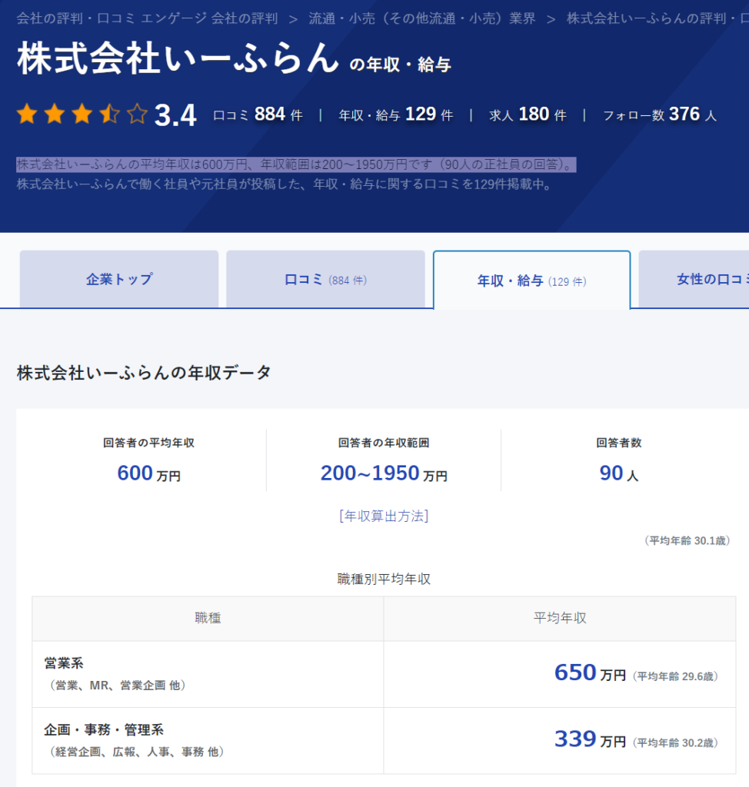Click the 口コミ 884 件 stat in header
This screenshot has height=787, width=749.
pyautogui.click(x=258, y=115)
